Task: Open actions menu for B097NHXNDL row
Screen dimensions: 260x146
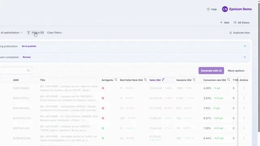Action: click(x=244, y=108)
